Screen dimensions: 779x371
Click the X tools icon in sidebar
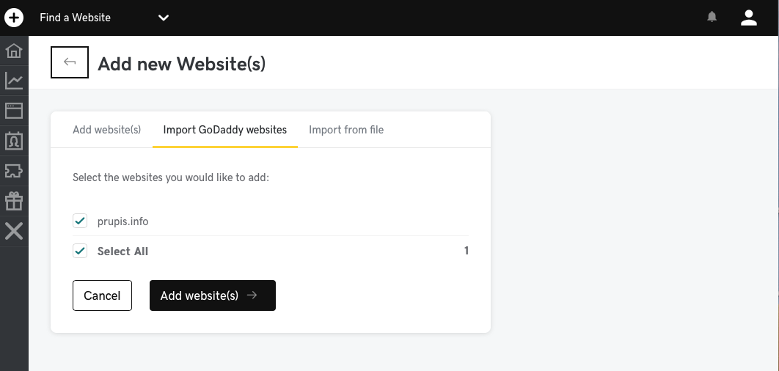click(14, 231)
